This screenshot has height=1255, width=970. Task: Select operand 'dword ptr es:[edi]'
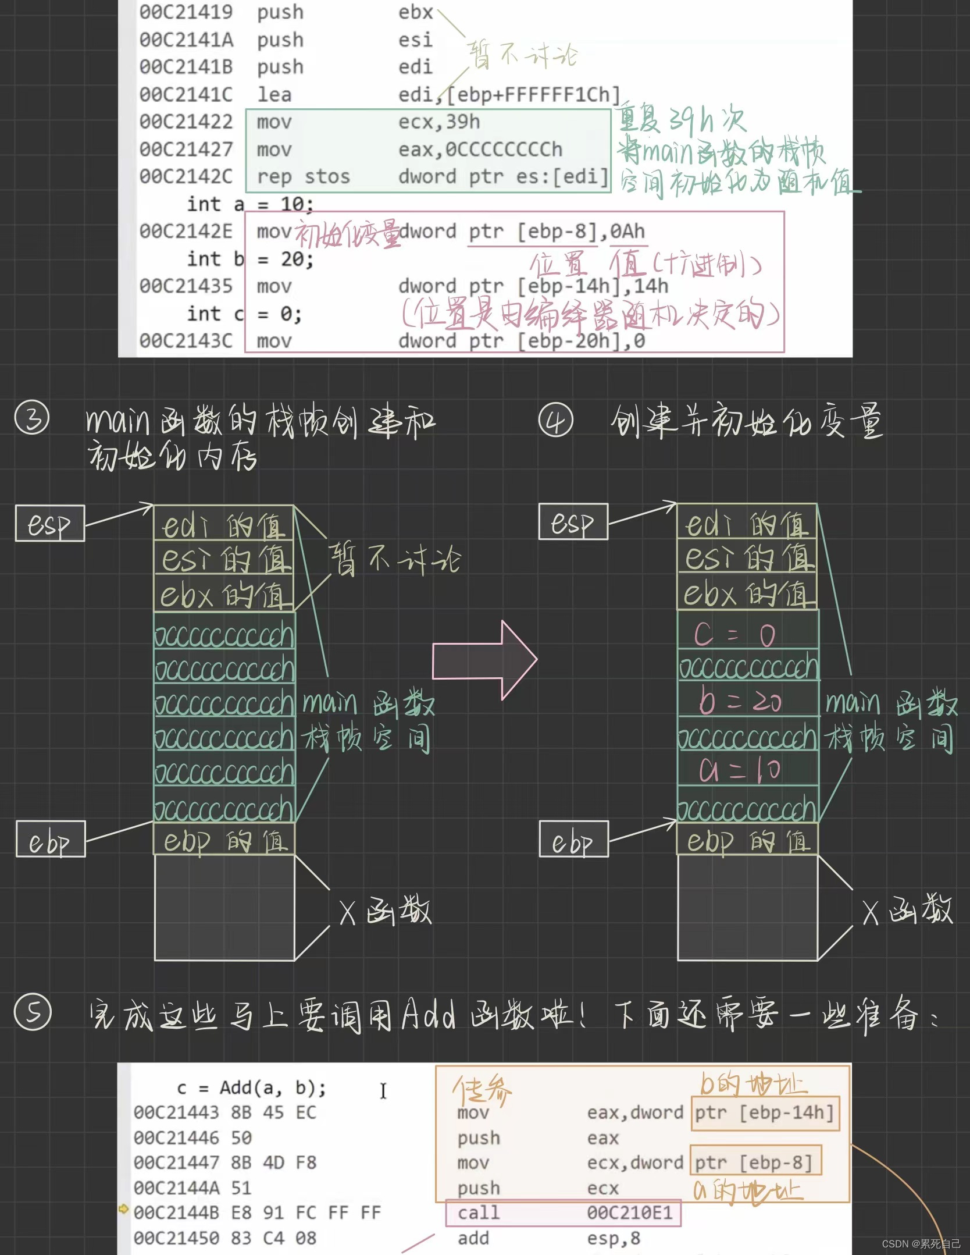[x=504, y=176]
